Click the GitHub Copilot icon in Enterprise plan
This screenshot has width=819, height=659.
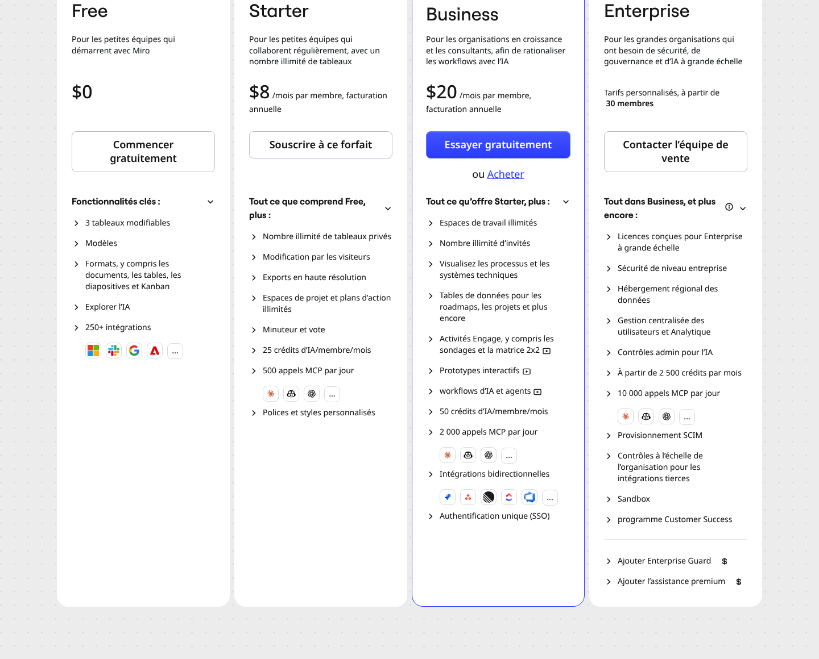pyautogui.click(x=646, y=417)
